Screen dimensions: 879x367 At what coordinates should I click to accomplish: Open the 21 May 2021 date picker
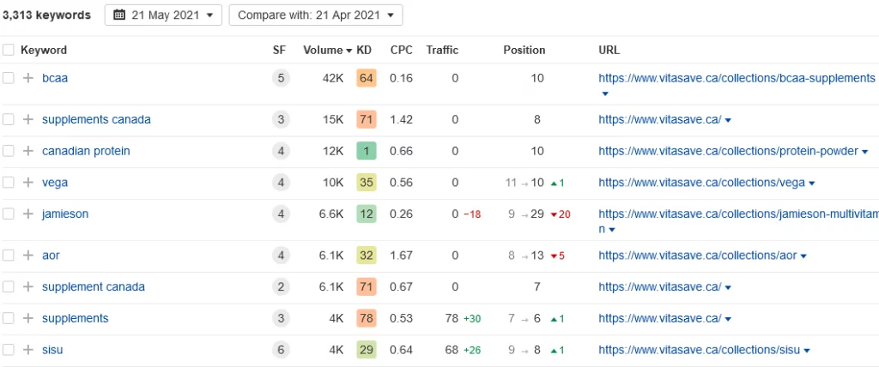coord(163,15)
